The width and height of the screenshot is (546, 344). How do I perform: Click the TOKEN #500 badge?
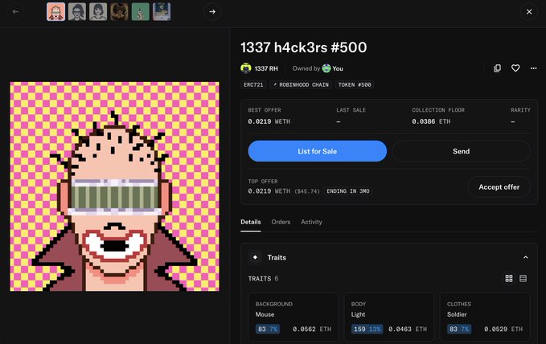pyautogui.click(x=355, y=84)
